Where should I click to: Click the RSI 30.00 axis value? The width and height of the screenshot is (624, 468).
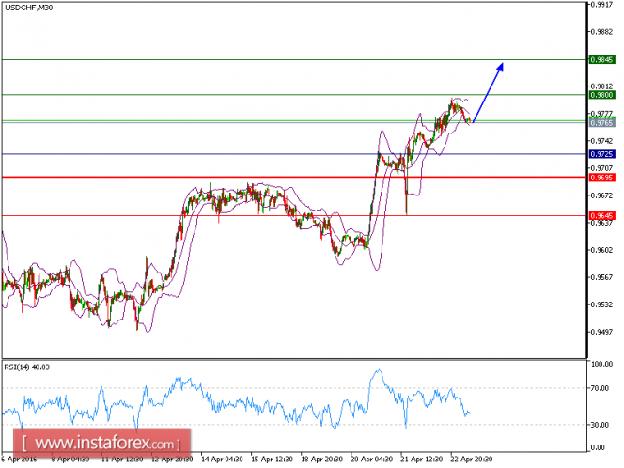coord(601,425)
